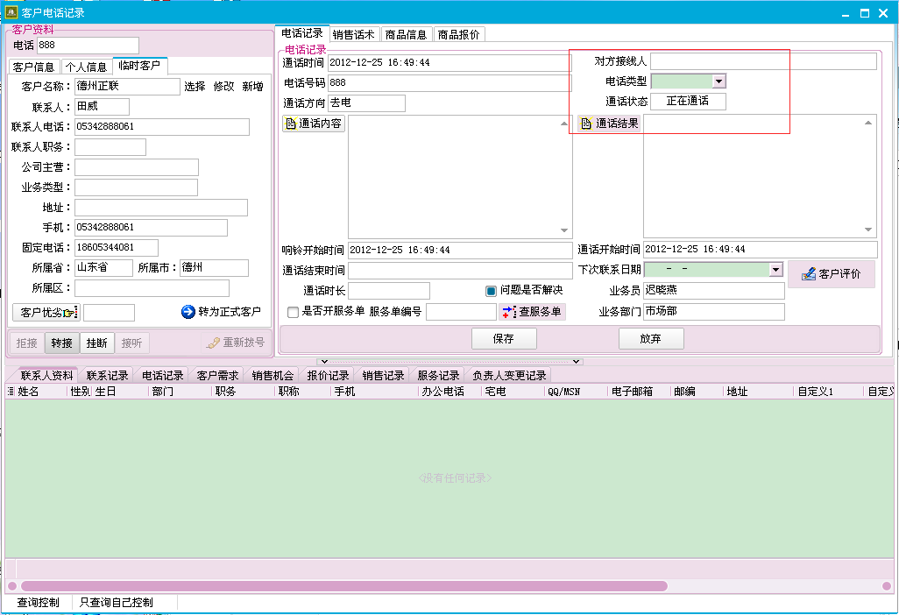Click the 通话结果 scroll down arrow
Viewport: 899px width, 615px height.
(x=868, y=230)
